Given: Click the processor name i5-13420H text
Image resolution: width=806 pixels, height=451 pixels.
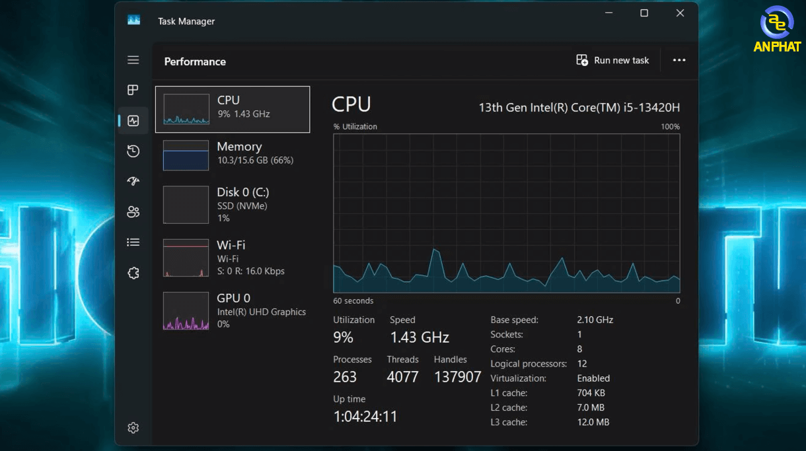Looking at the screenshot, I should 579,108.
